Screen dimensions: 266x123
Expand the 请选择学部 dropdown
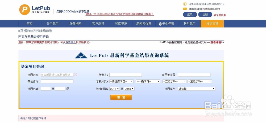[x=122, y=81]
